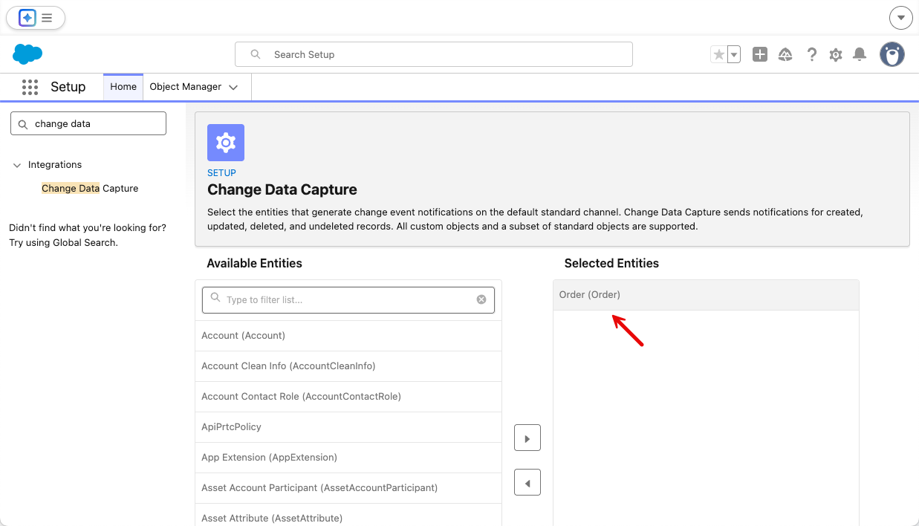Select Order (Order) in Selected Entities
The image size is (919, 526).
tap(590, 294)
